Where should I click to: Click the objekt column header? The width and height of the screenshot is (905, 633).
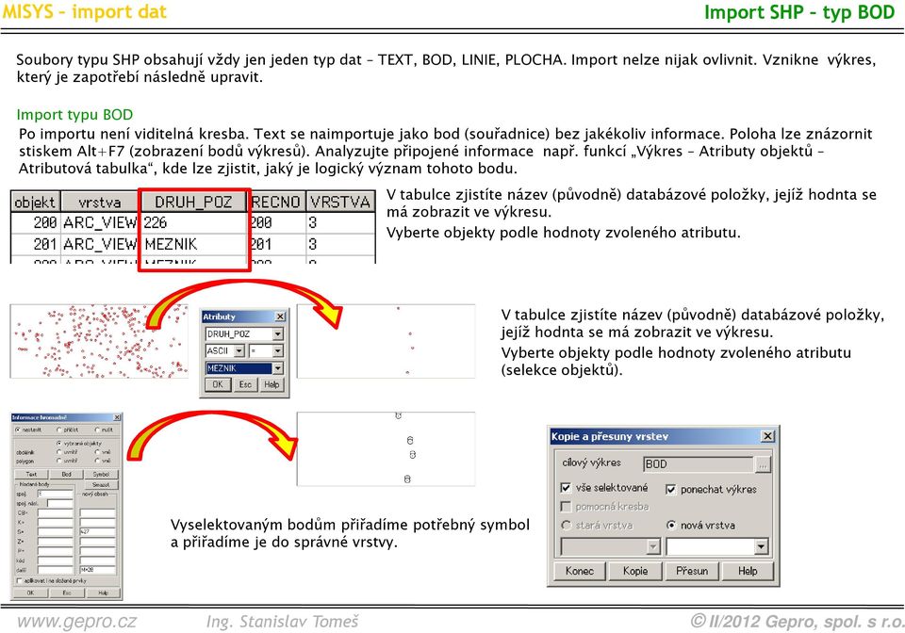click(x=35, y=202)
